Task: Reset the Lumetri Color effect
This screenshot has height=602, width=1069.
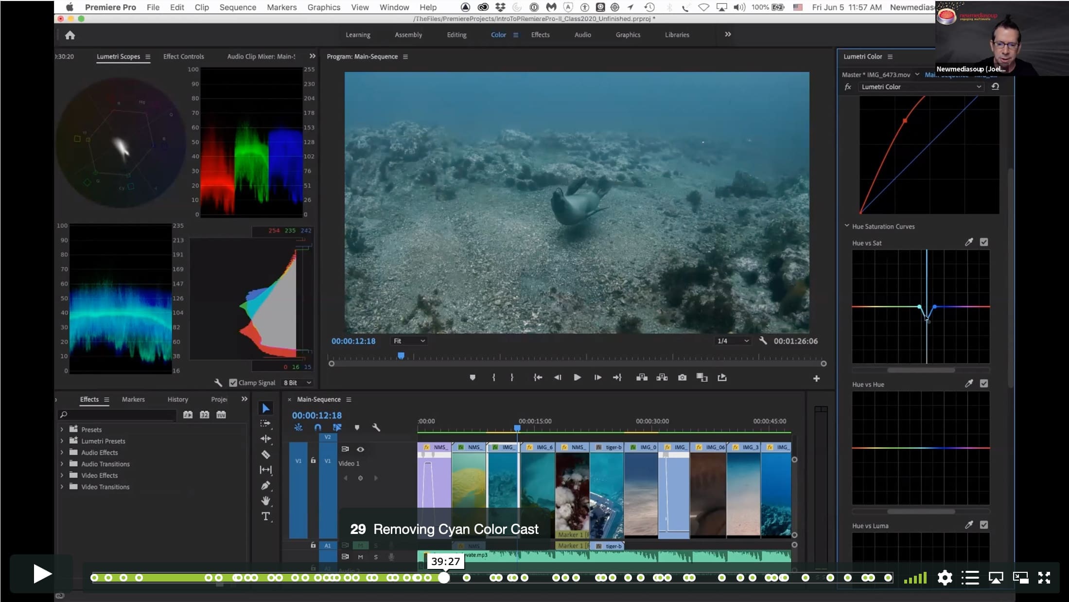Action: [x=995, y=87]
